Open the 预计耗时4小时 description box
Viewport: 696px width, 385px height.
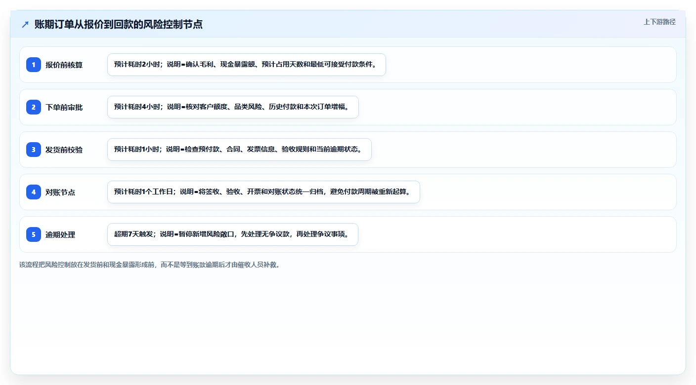[233, 107]
